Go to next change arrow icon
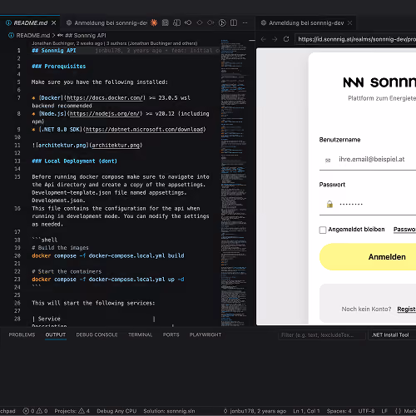The height and width of the screenshot is (416, 416). click(x=210, y=22)
